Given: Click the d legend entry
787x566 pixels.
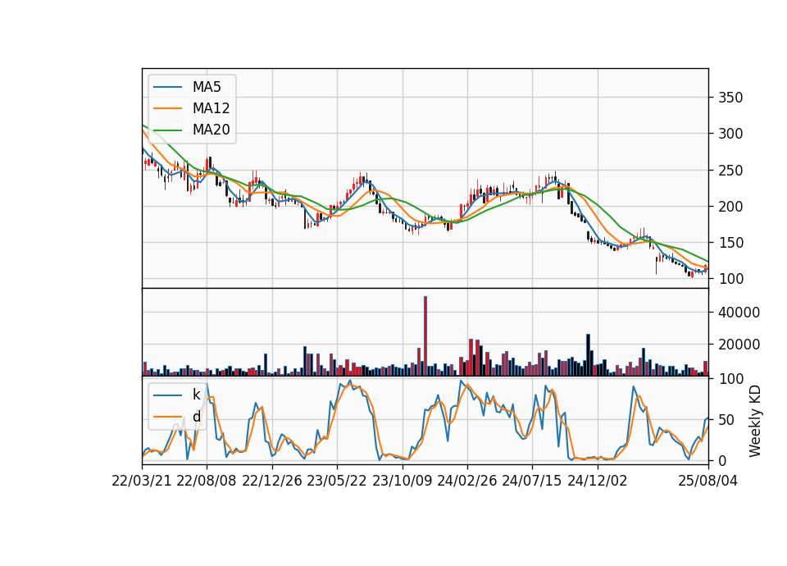Looking at the screenshot, I should coord(196,417).
